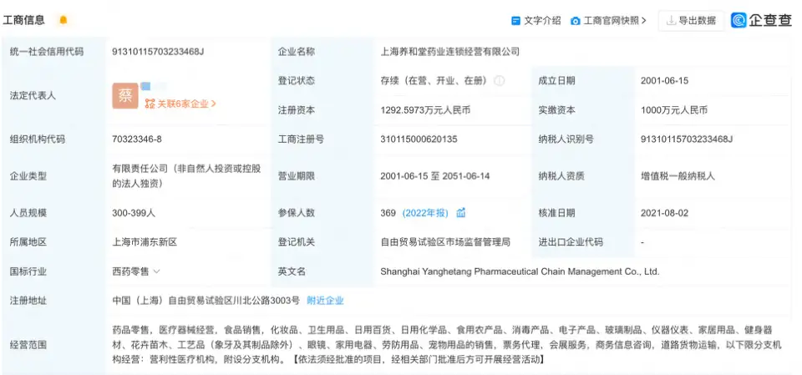Click the orange 蔡 legal representative avatar

[124, 95]
